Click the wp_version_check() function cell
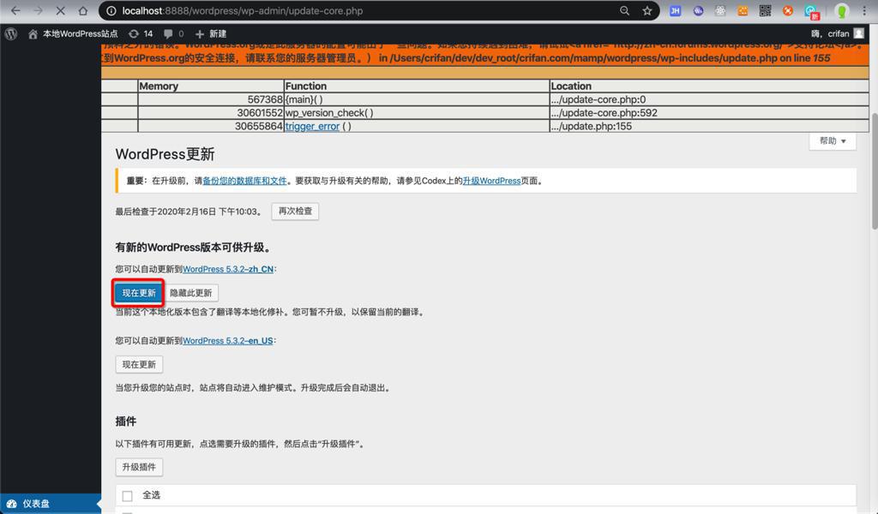This screenshot has width=878, height=514. pos(417,113)
